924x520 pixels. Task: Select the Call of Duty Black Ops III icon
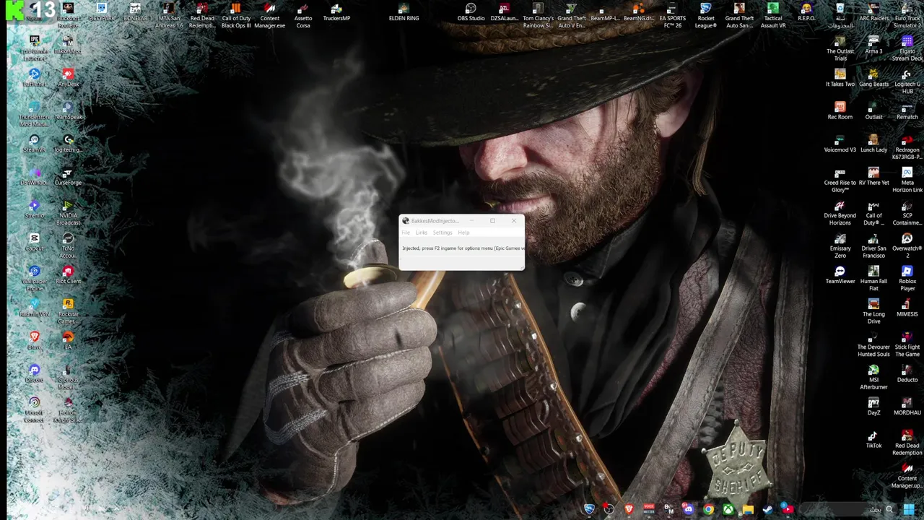tap(236, 15)
